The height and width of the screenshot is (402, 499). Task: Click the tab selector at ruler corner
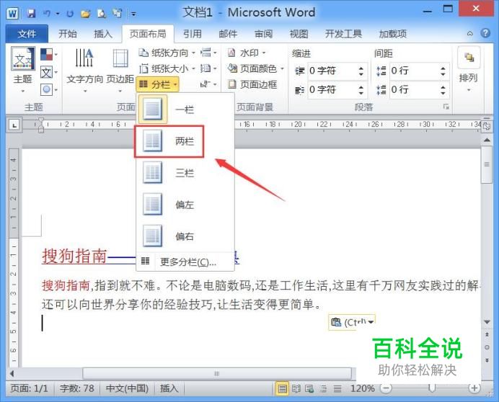click(14, 125)
